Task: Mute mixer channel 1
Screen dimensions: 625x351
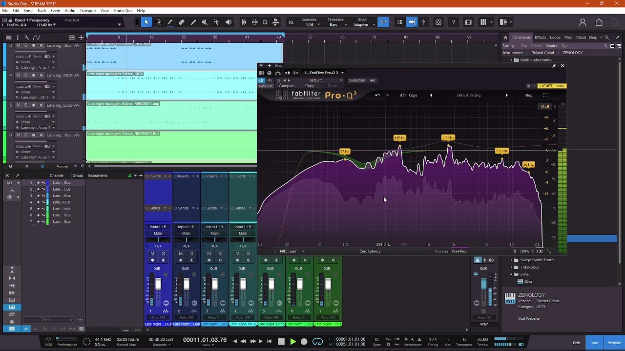Action: 152,253
